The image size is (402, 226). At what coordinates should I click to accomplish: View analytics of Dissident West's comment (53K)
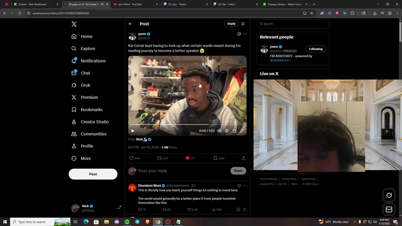click(x=217, y=209)
